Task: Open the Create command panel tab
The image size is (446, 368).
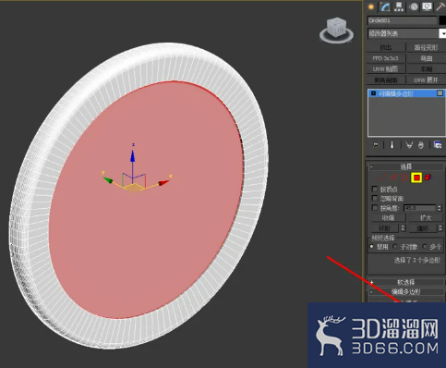Action: (x=371, y=6)
